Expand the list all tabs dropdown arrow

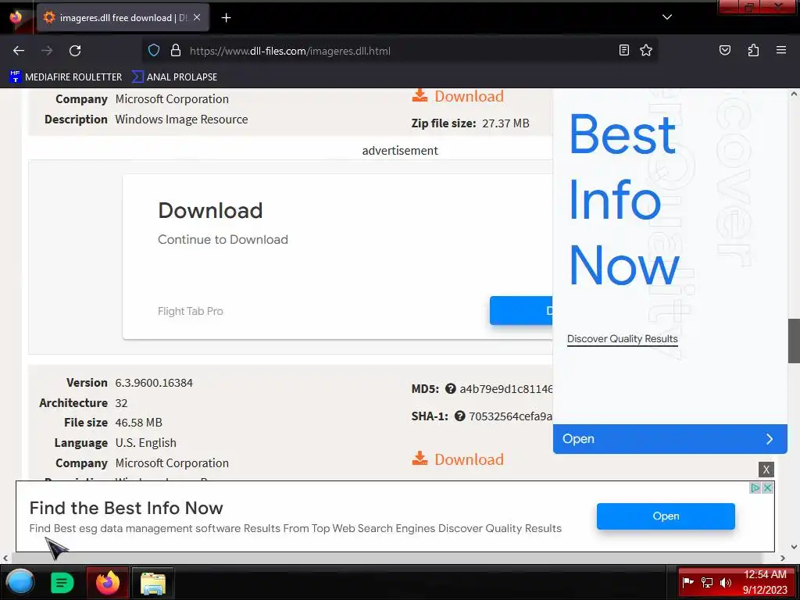667,17
